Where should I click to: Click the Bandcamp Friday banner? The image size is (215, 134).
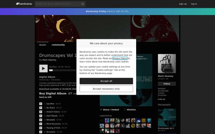107,11
